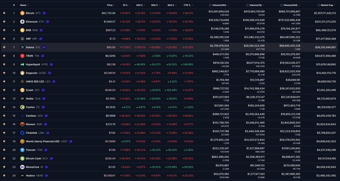Click the MemeCore coin logo

coord(22,167)
